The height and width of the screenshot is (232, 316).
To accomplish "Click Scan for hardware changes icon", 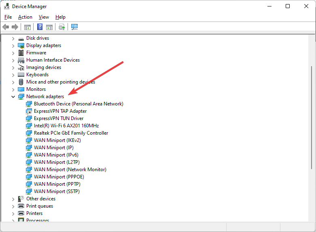I will click(74, 27).
